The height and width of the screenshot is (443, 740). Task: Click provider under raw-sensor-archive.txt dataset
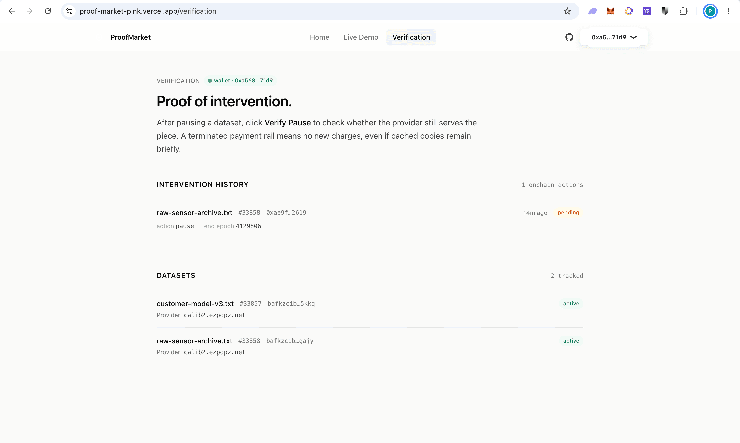pyautogui.click(x=215, y=352)
